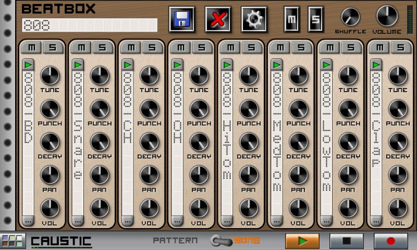
Task: Click the master Volume knob
Action: [387, 16]
